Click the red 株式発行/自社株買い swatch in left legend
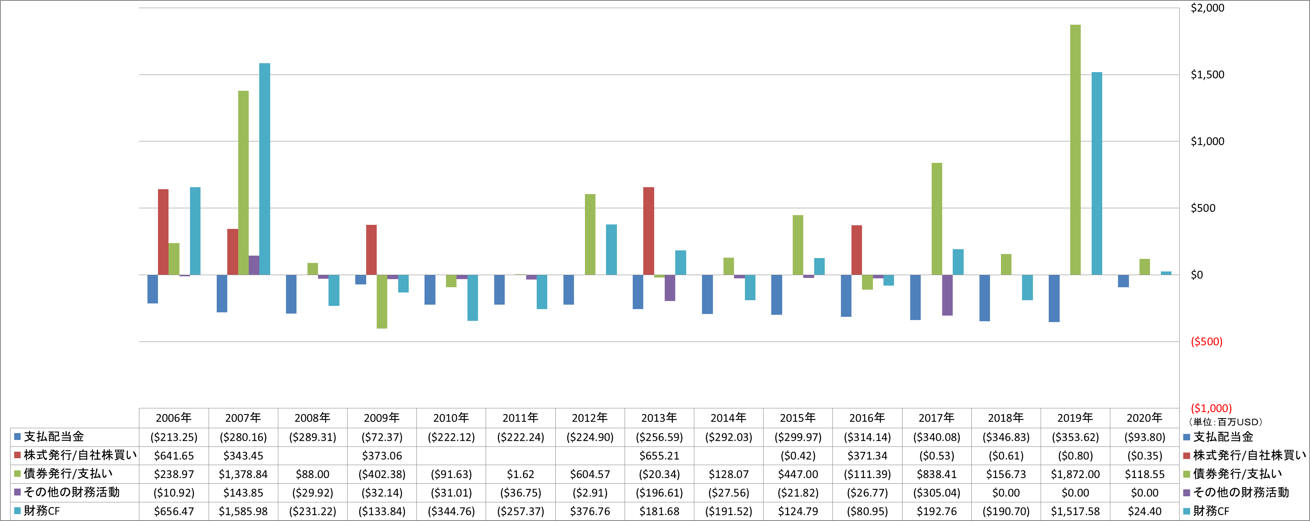 (17, 455)
